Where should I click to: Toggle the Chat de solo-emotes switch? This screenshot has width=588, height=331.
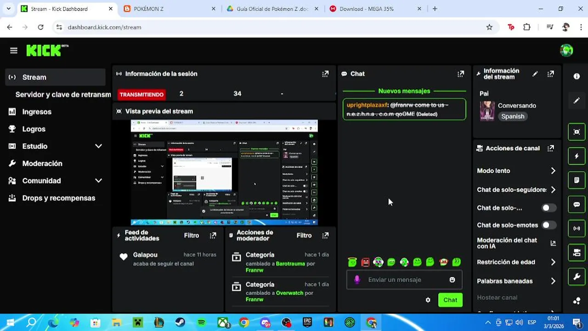548,225
